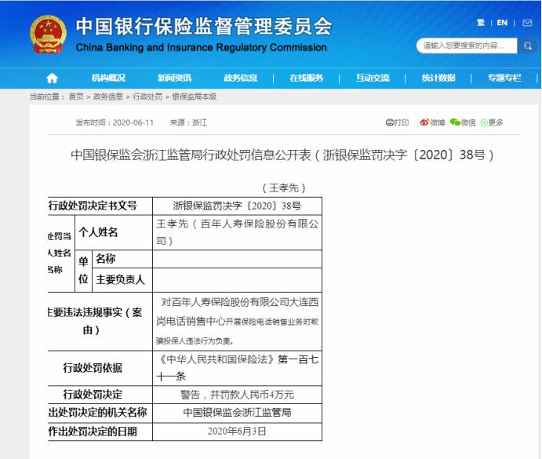Click the 行政处罚决定 label cell
Screen dimensions: 542x459
pos(100,395)
